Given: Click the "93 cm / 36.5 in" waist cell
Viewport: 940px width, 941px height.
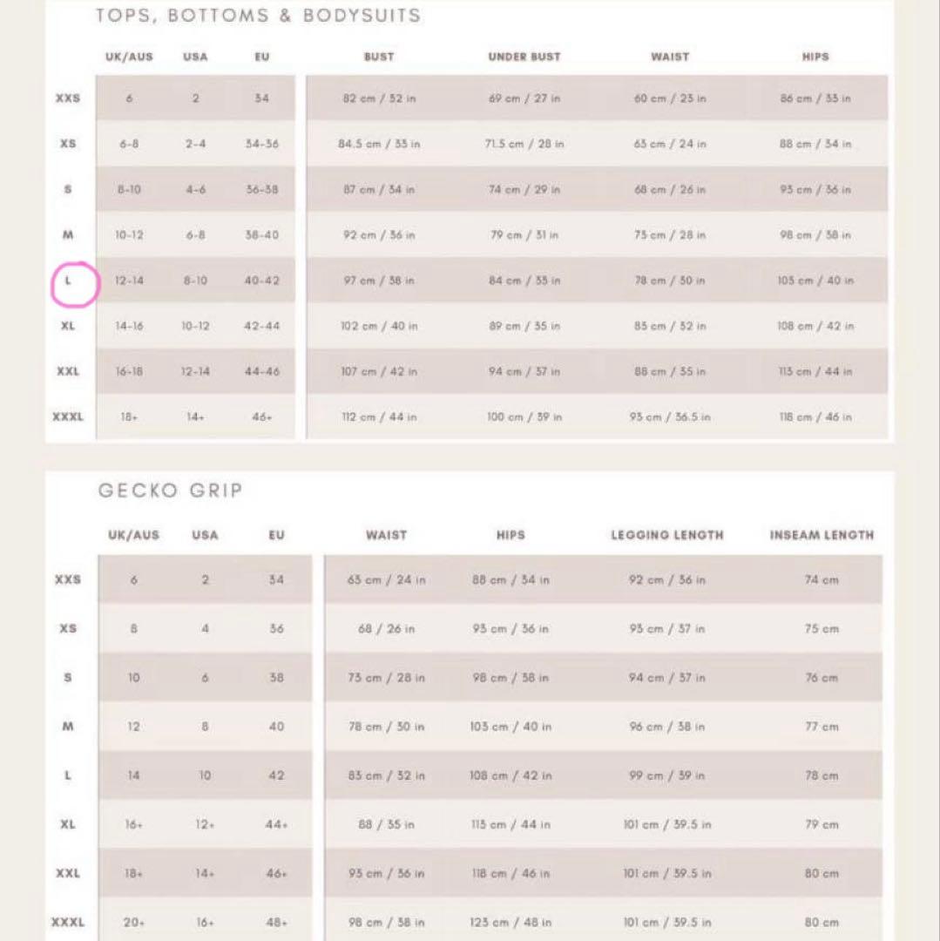Looking at the screenshot, I should coord(670,417).
